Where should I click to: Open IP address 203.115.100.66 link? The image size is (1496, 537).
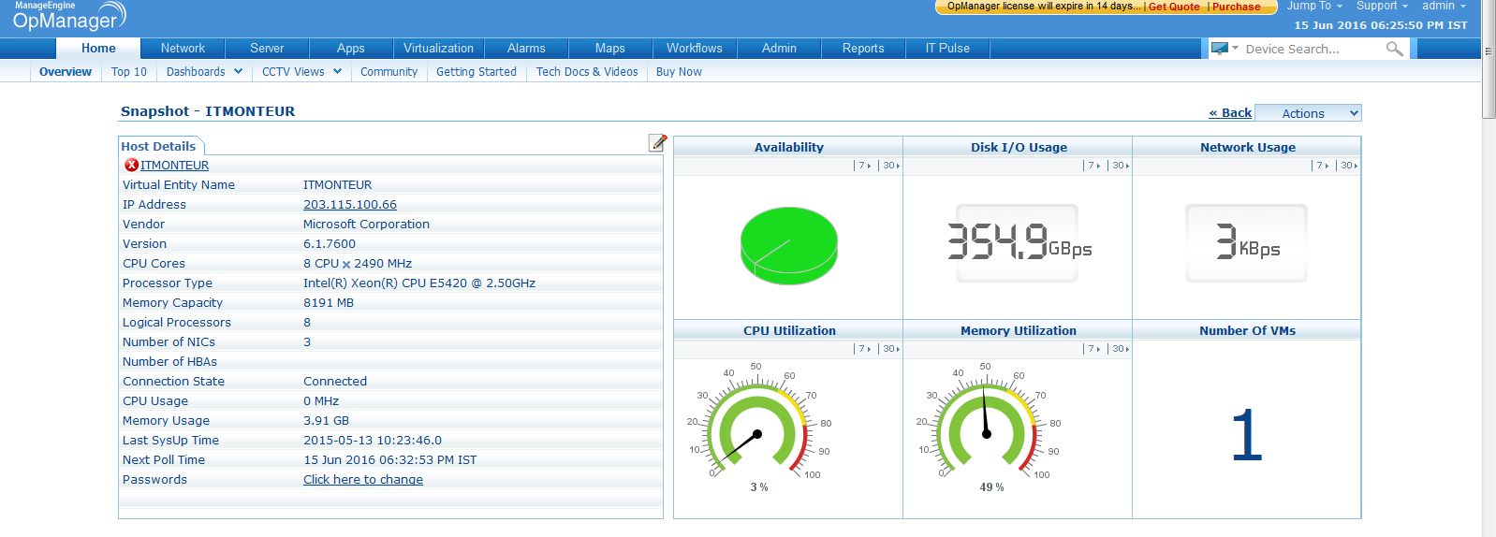coord(349,205)
